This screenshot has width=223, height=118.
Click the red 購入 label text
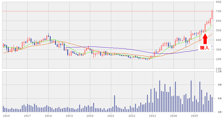tap(205, 48)
